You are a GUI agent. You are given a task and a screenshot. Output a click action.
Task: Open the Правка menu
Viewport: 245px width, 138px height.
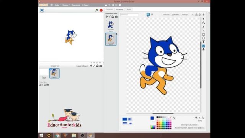point(66,5)
